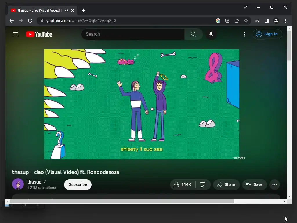
Task: Go back to the previous page
Action: pos(12,21)
